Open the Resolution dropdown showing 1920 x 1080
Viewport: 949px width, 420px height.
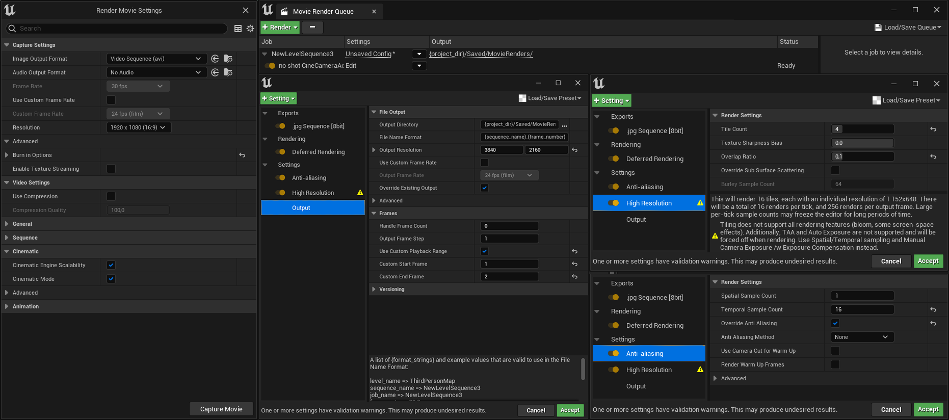point(139,127)
